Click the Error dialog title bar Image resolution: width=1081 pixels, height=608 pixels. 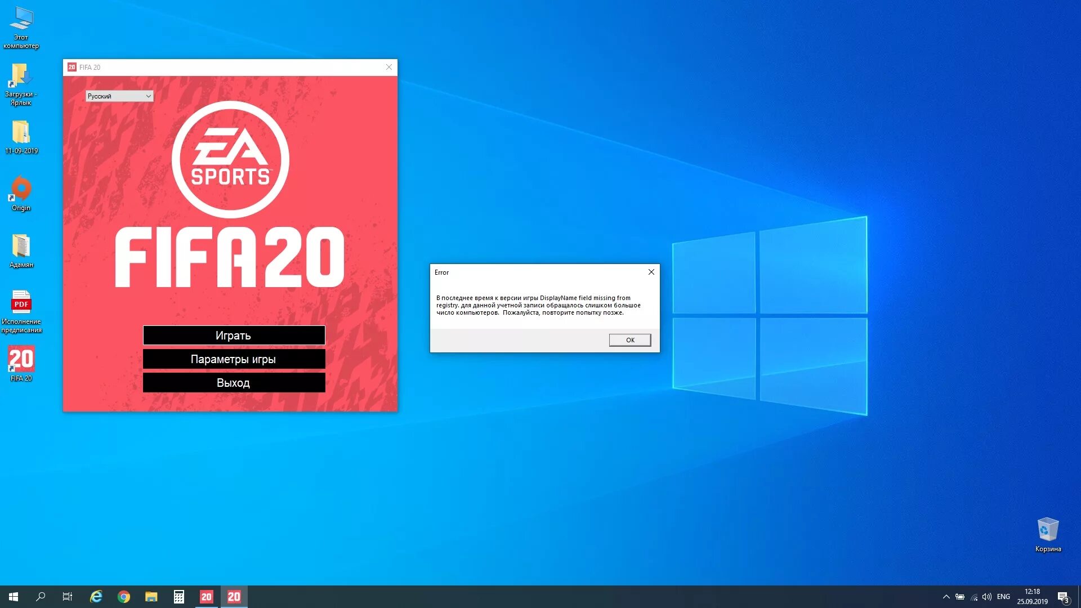pos(538,272)
